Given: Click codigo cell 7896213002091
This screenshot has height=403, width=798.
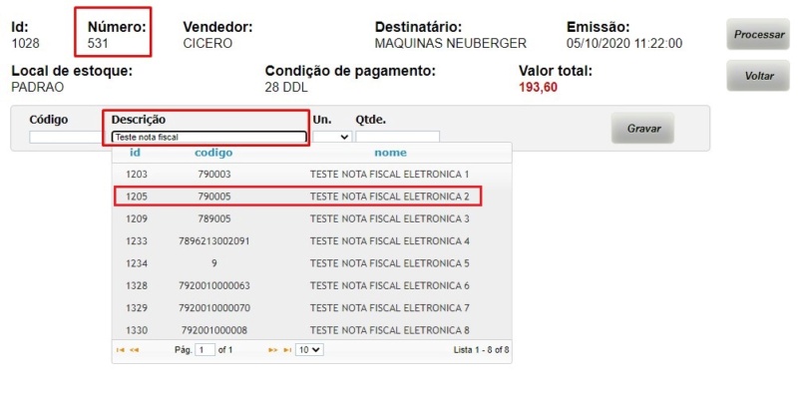Looking at the screenshot, I should pos(214,241).
